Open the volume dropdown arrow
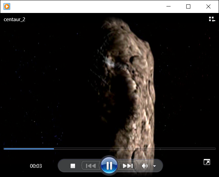 pos(155,166)
